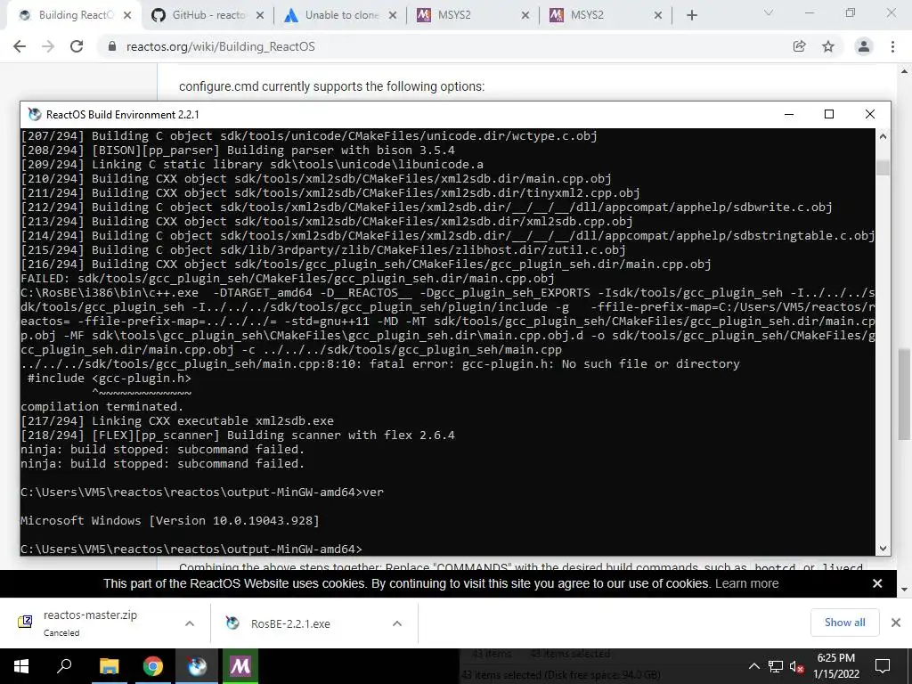The height and width of the screenshot is (684, 912).
Task: Click the muted volume tray icon
Action: pos(796,666)
